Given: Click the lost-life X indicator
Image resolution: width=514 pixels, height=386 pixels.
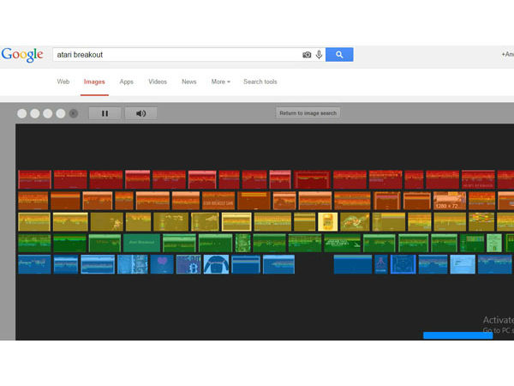Looking at the screenshot, I should [73, 113].
